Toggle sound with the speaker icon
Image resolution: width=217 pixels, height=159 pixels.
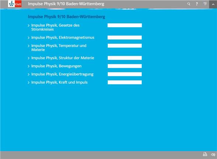click(213, 155)
